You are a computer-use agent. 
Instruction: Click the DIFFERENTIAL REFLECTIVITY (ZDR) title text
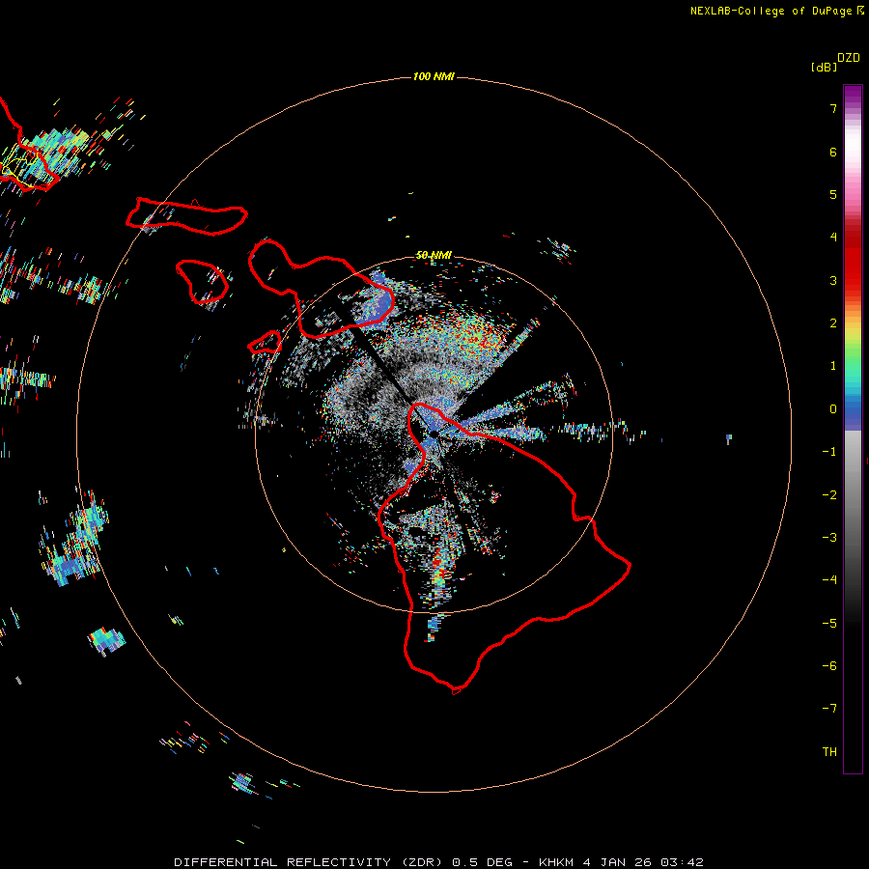[x=310, y=862]
